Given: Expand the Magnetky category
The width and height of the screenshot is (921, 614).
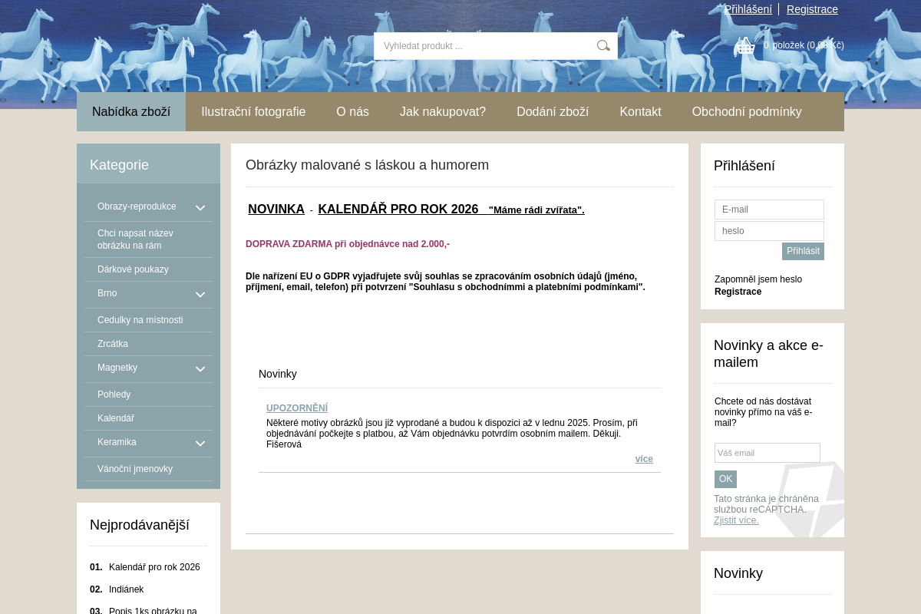Looking at the screenshot, I should point(200,369).
